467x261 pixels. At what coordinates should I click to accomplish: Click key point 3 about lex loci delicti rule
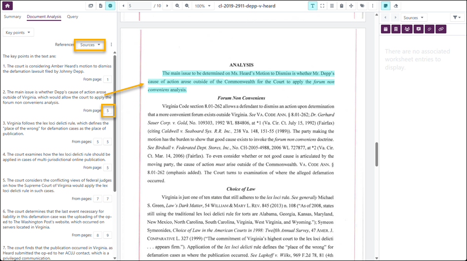(x=55, y=128)
